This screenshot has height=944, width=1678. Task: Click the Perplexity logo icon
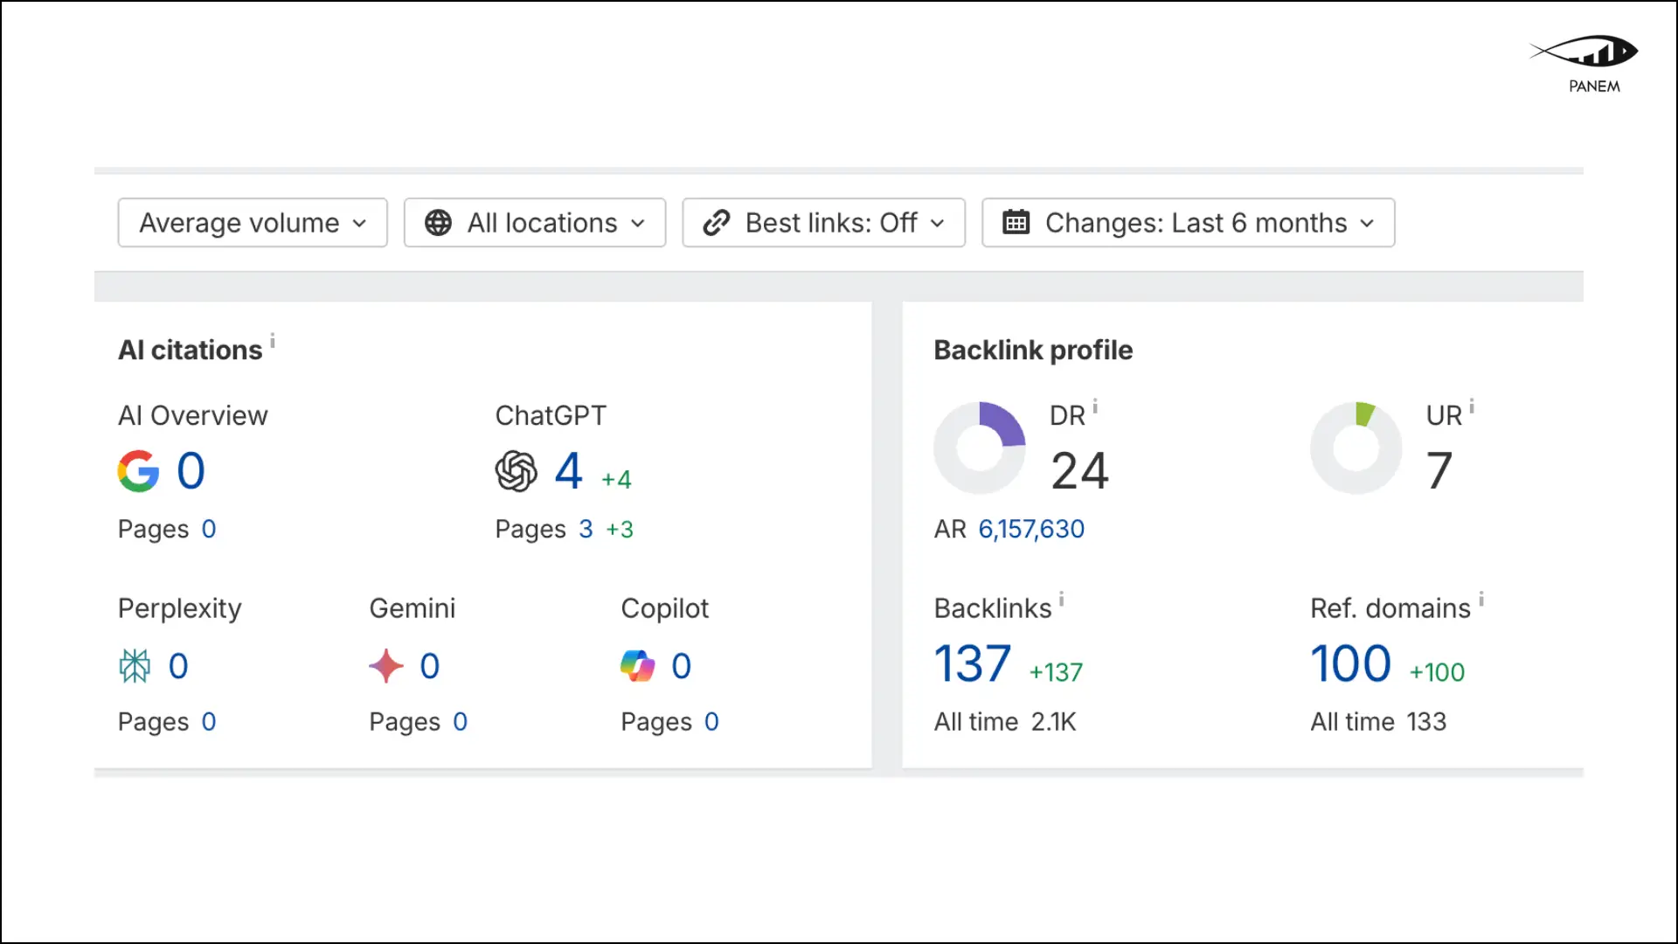click(x=135, y=666)
